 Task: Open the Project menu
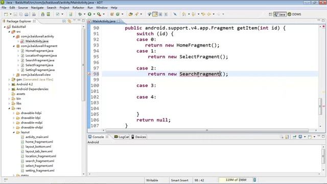pos(64,8)
